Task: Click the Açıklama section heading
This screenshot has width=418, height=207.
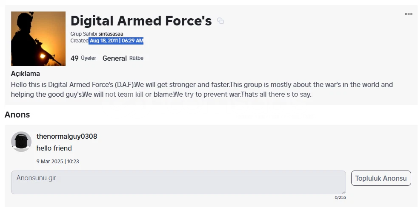Action: pyautogui.click(x=25, y=74)
